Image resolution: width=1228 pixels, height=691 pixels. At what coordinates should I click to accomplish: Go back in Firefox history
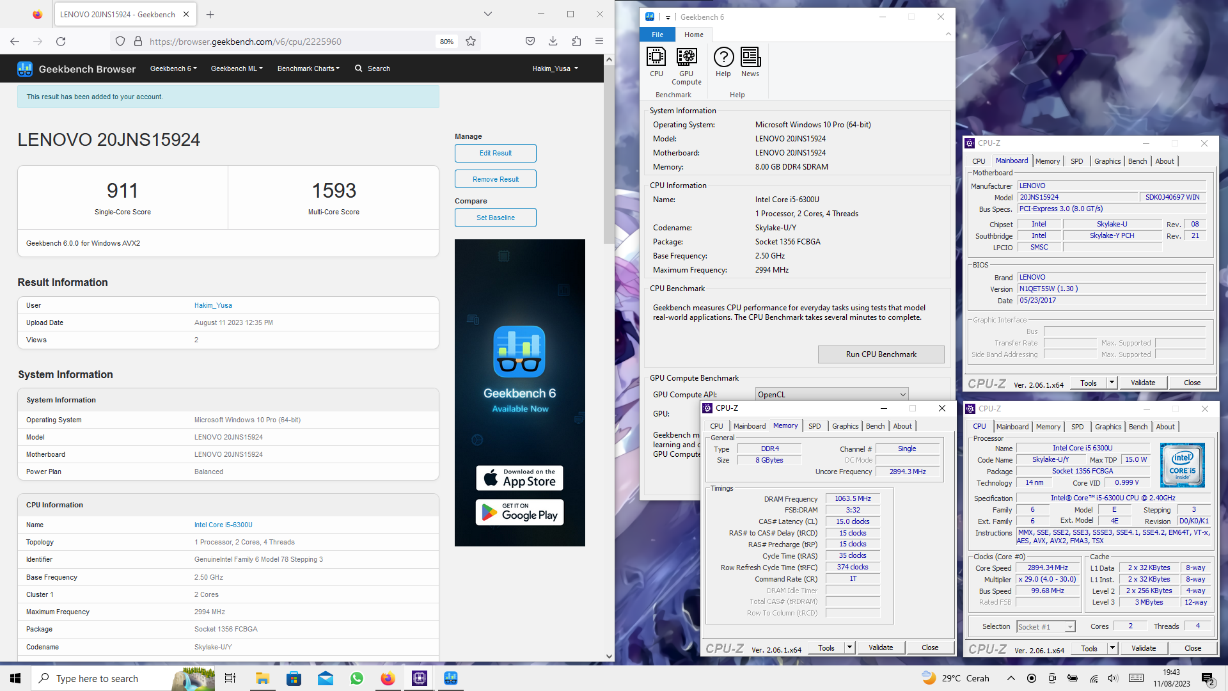[15, 42]
